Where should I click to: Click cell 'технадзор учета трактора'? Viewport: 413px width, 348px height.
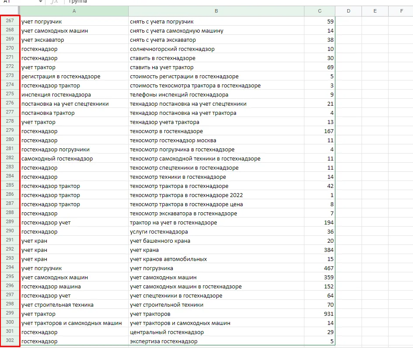[x=216, y=122]
